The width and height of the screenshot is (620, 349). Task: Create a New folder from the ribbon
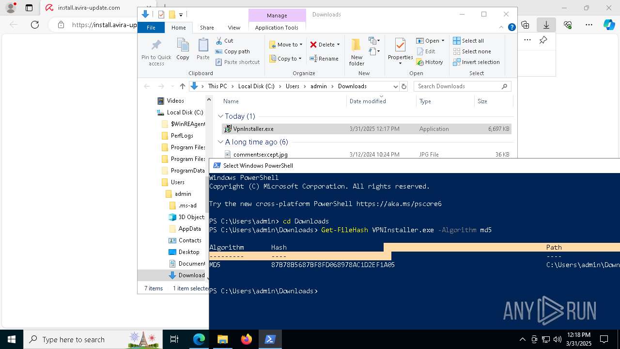(x=356, y=52)
